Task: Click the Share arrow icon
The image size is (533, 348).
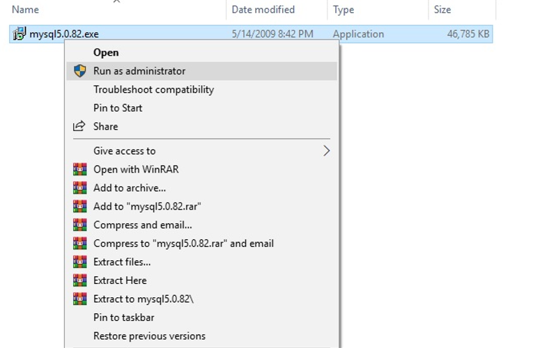Action: click(x=79, y=126)
